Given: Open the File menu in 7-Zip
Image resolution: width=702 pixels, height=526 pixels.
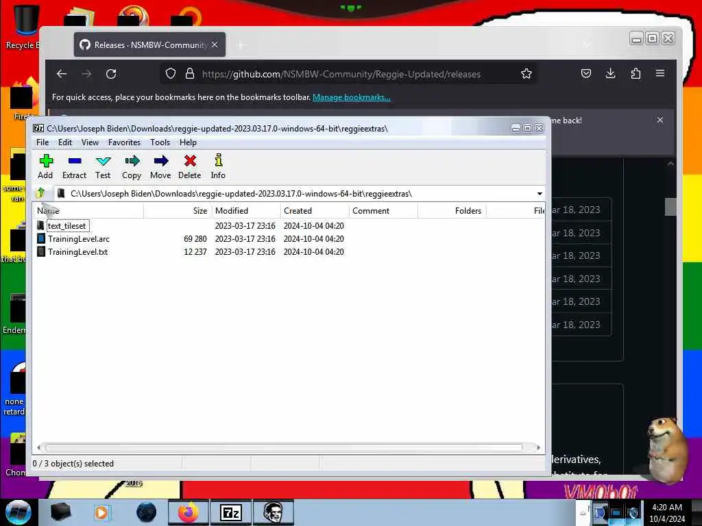Looking at the screenshot, I should (x=43, y=142).
